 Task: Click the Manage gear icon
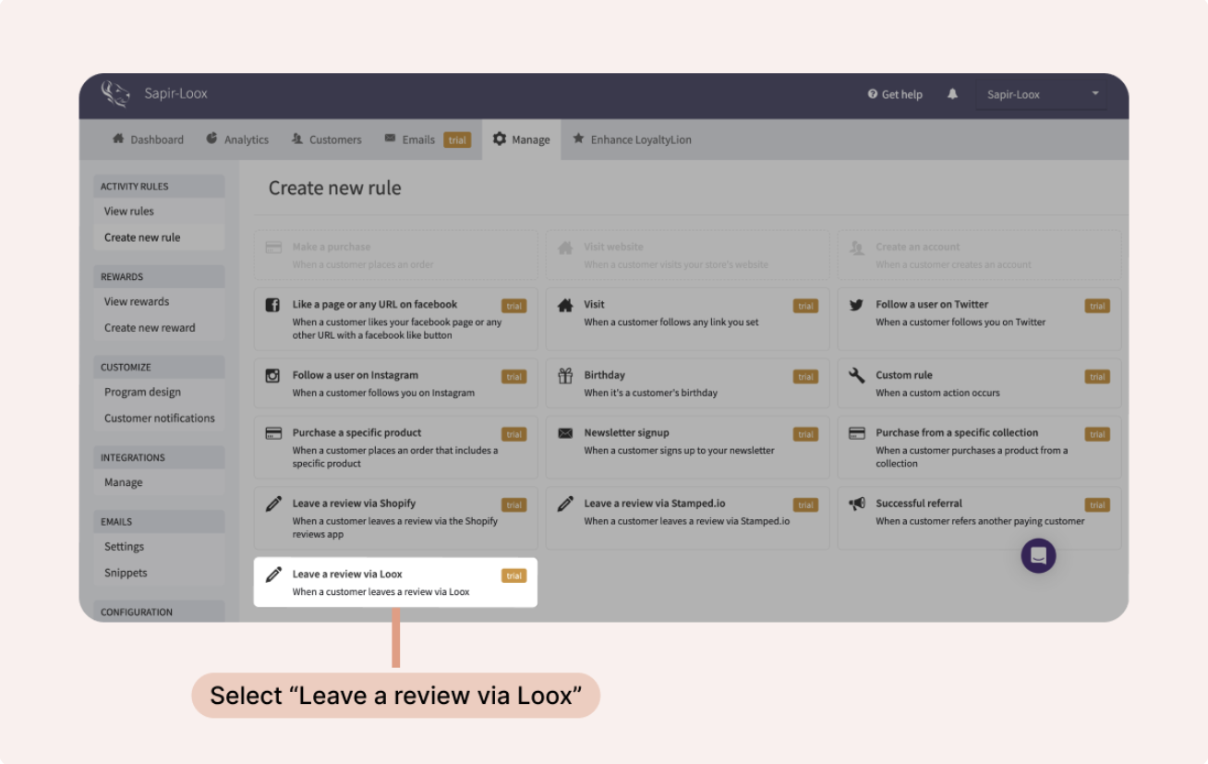[x=500, y=139]
